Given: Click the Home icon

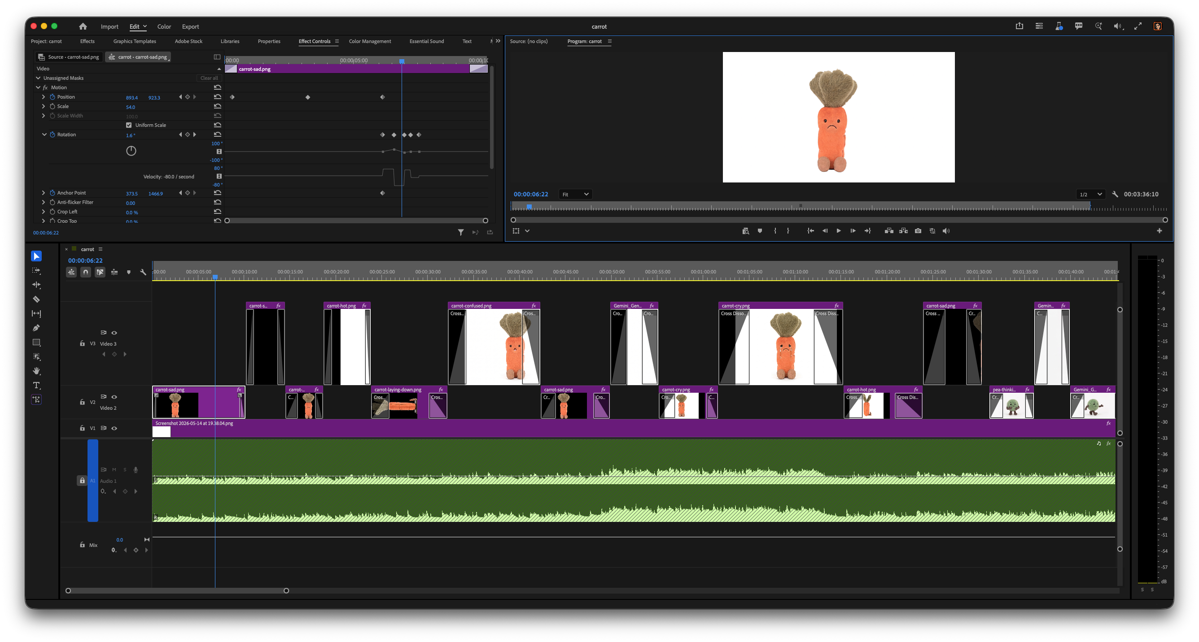Looking at the screenshot, I should point(83,26).
